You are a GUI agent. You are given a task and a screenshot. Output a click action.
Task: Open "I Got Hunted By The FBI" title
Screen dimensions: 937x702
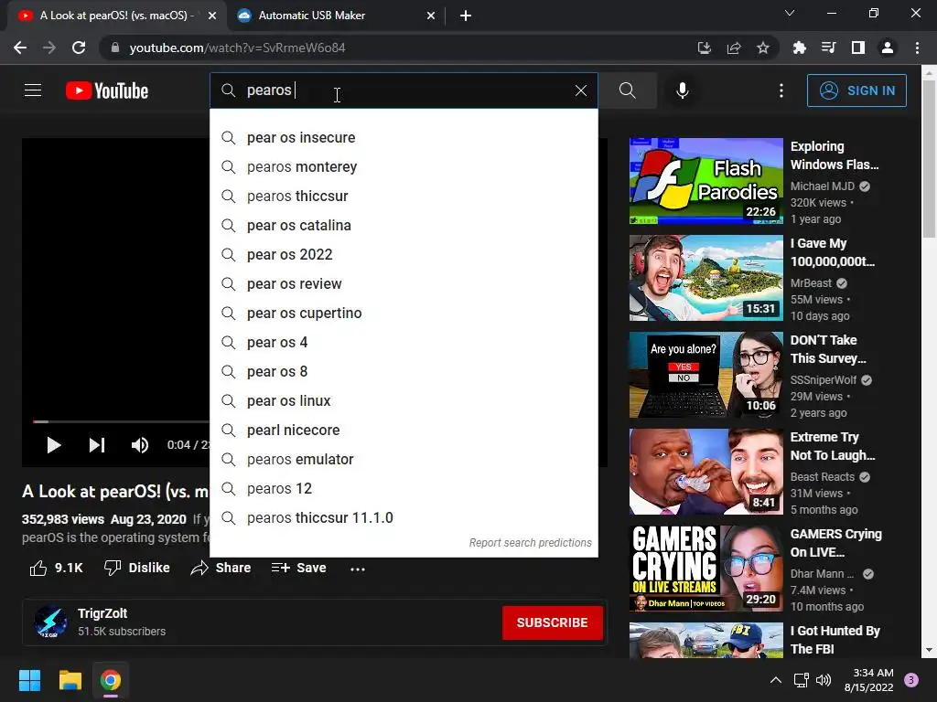pyautogui.click(x=835, y=640)
